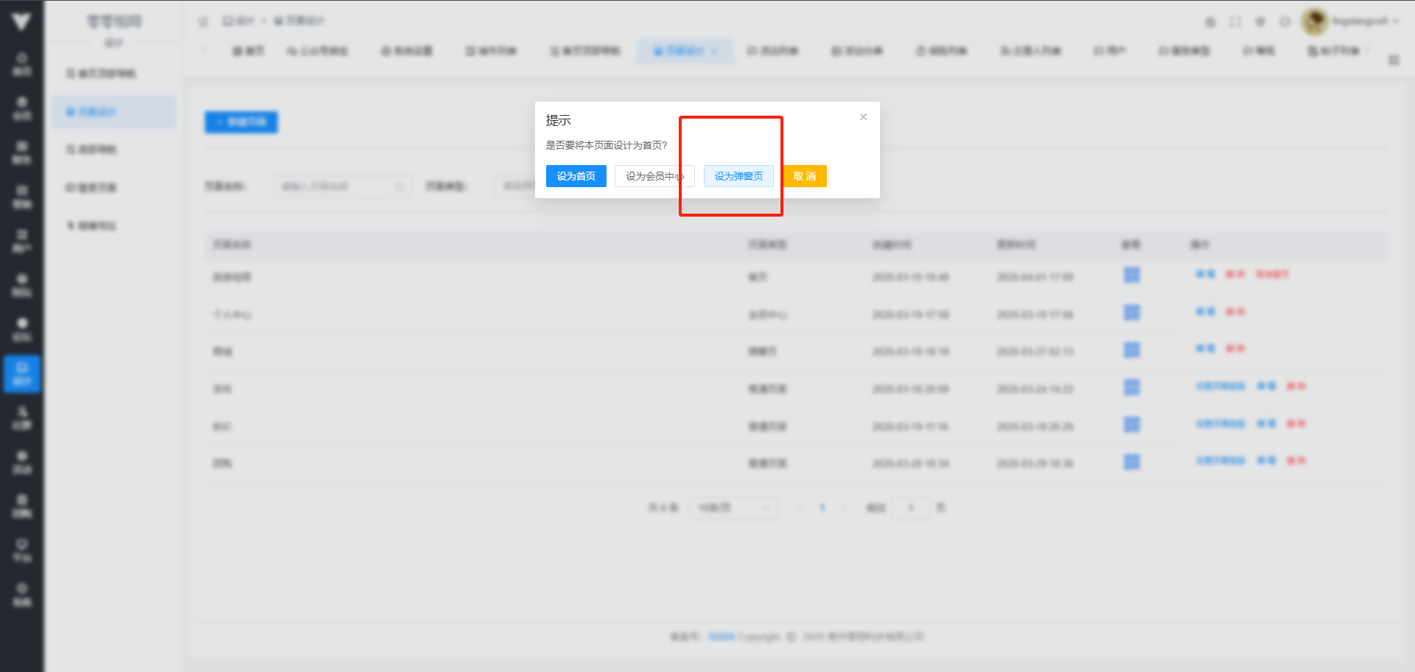
Task: Click the page name search input field
Action: 341,186
